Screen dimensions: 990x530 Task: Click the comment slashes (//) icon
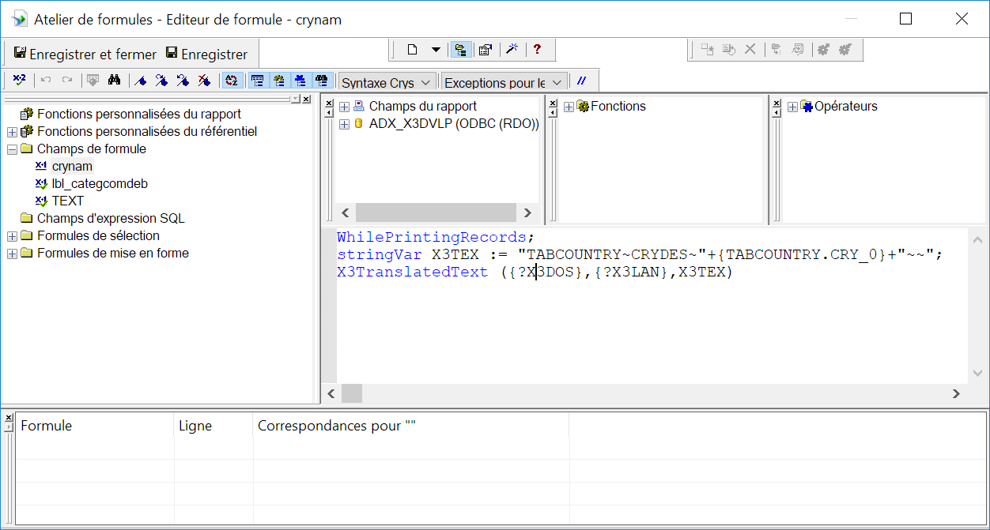[582, 81]
